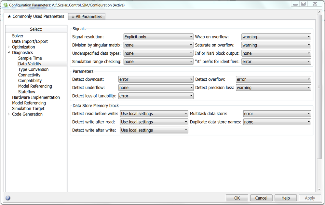This screenshot has height=205, width=325.
Task: Open the Stateflow diagnostics page
Action: coord(27,92)
